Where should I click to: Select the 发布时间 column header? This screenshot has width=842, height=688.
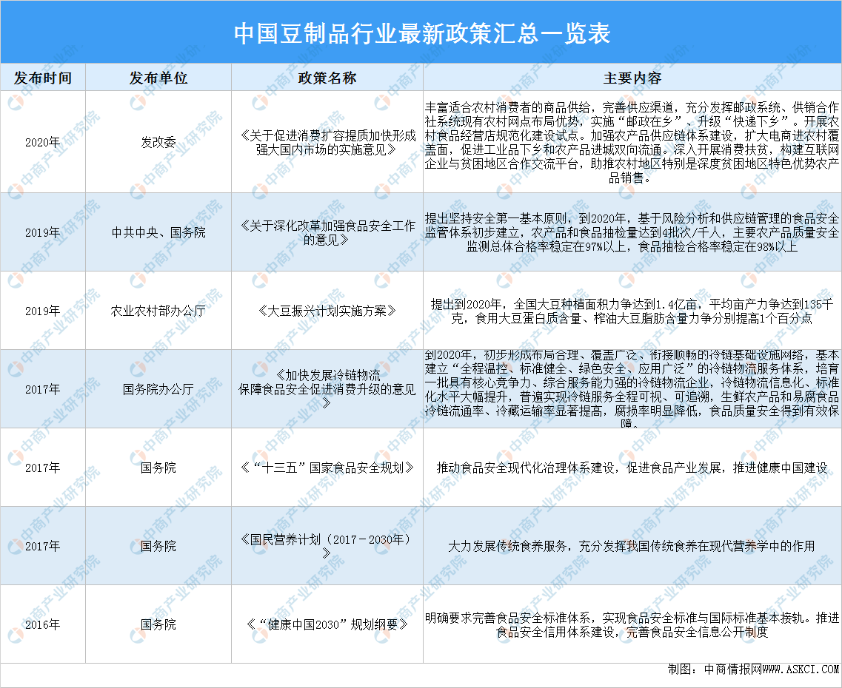coord(43,78)
